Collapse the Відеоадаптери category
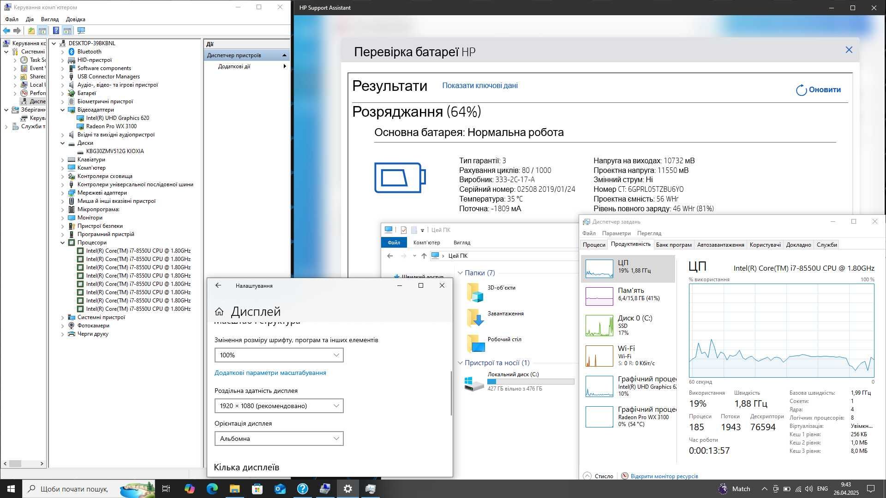The image size is (886, 498). (x=63, y=110)
